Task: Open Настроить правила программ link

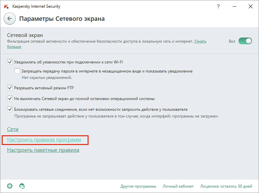Action: coord(44,140)
